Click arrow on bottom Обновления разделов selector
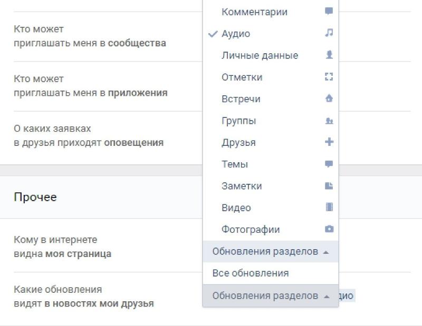The height and width of the screenshot is (326, 422). click(x=326, y=297)
